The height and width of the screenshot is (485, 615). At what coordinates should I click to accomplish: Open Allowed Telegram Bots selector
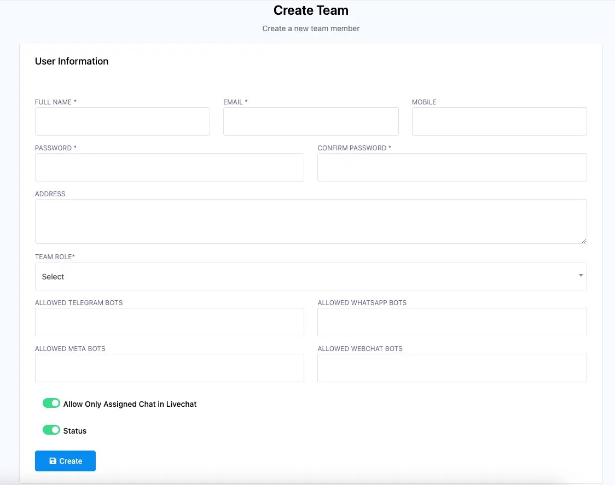tap(169, 322)
